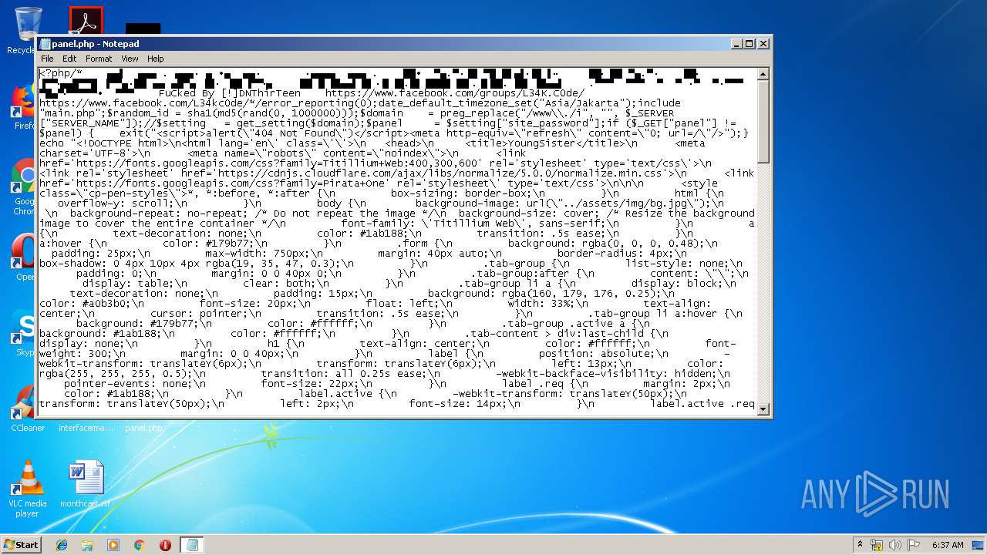Screen dimensions: 987x555
Task: Open the Adobe Acrobat desktop shortcut
Action: pyautogui.click(x=86, y=21)
